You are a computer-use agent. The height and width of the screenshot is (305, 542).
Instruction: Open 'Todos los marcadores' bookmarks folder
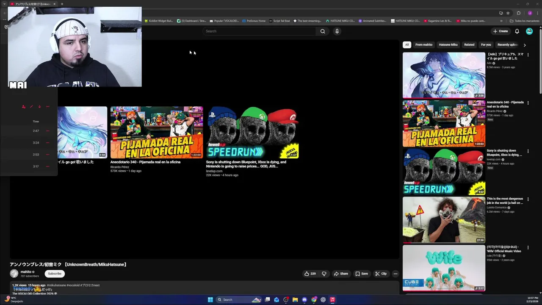coord(524,21)
